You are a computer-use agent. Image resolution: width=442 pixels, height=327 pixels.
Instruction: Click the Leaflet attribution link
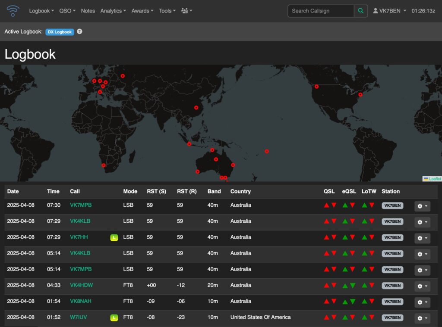(x=435, y=179)
